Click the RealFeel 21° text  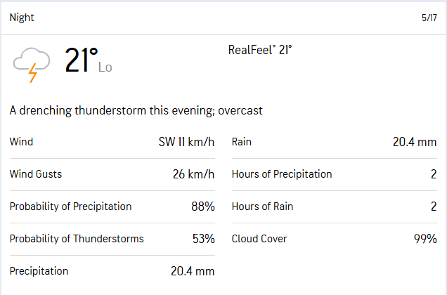click(260, 50)
